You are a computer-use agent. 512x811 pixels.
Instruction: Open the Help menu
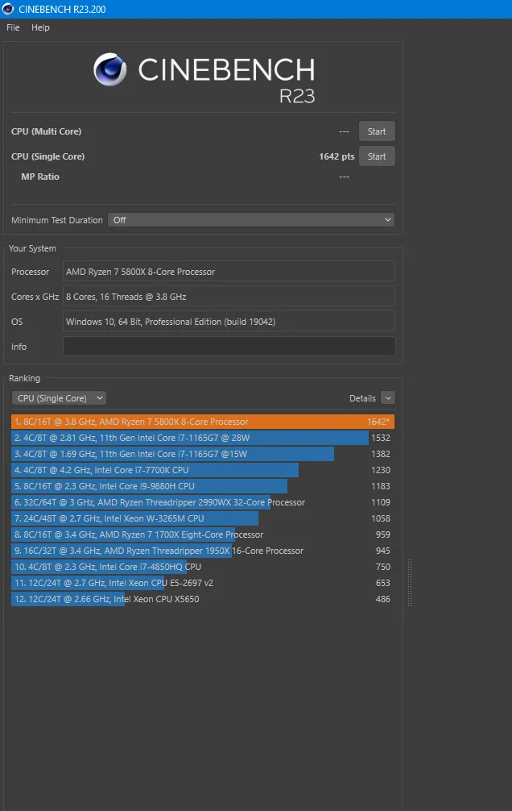[40, 27]
